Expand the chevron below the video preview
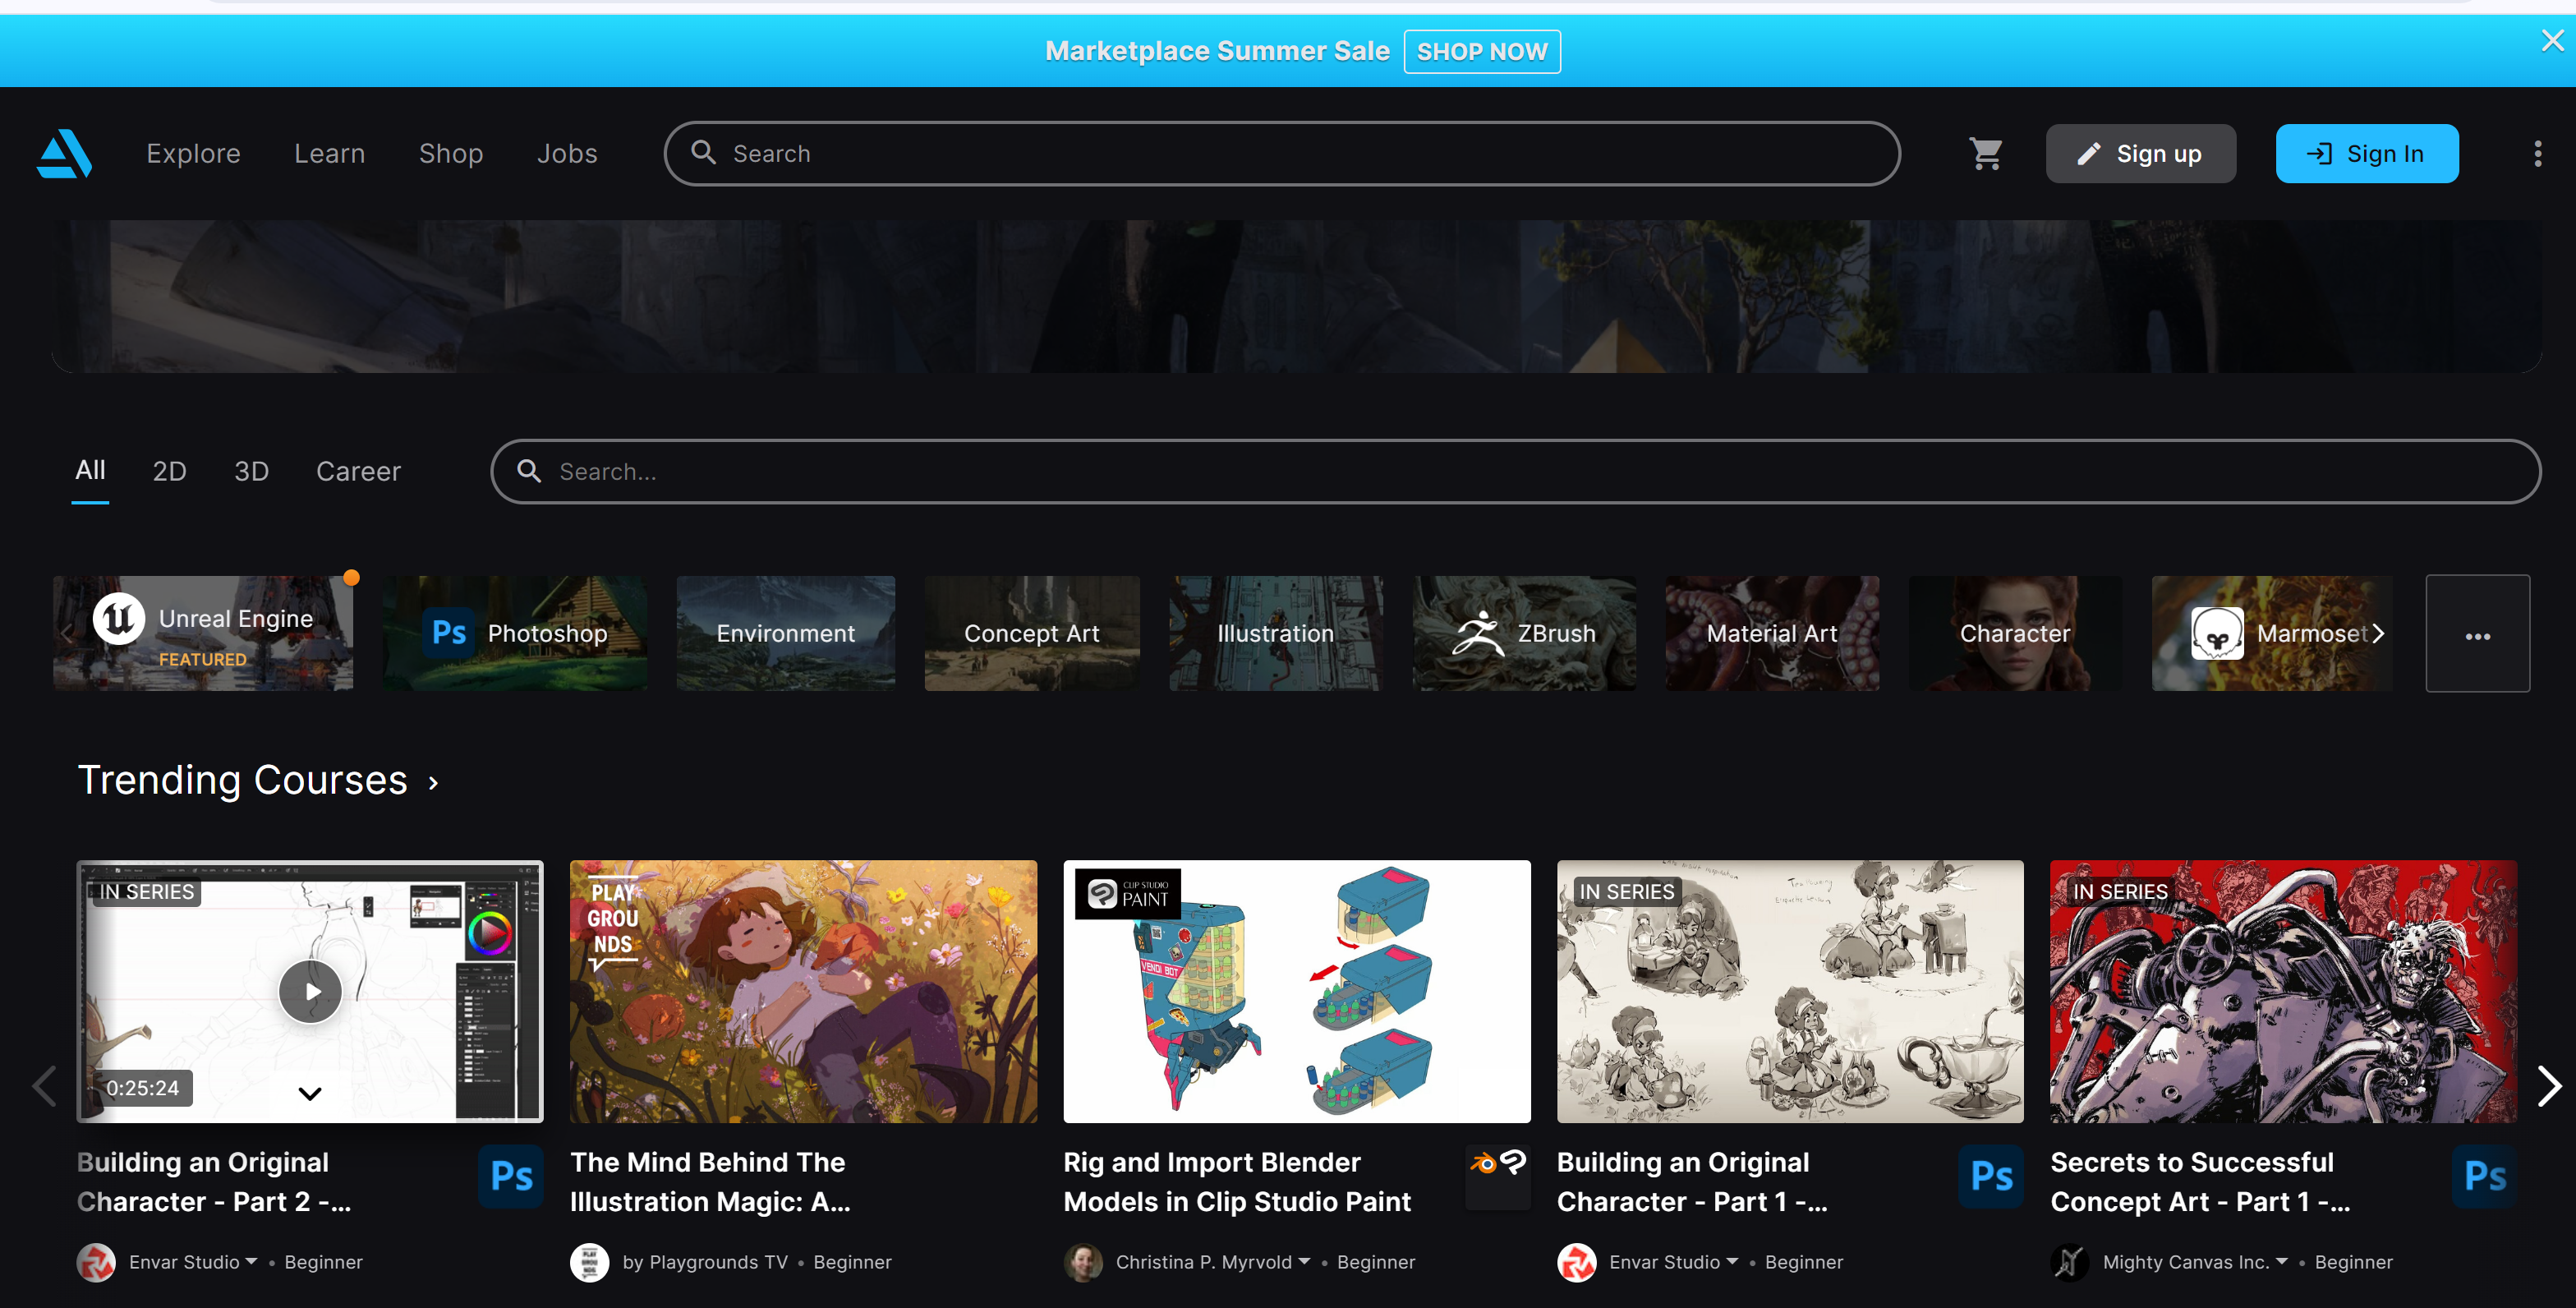Viewport: 2576px width, 1308px height. 310,1093
